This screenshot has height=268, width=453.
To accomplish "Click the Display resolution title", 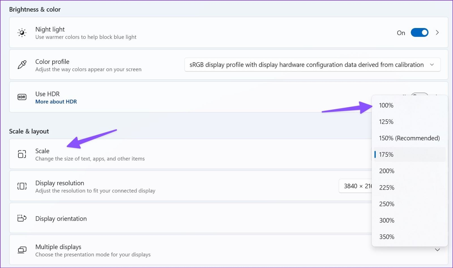I will pos(60,183).
